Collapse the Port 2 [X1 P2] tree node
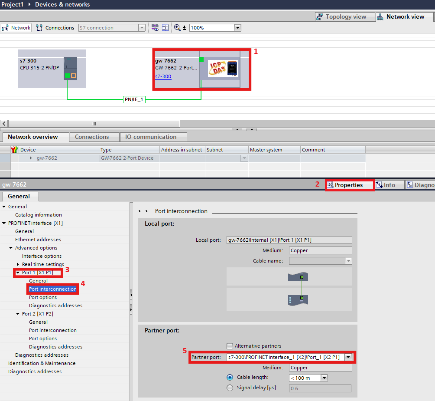 [x=18, y=314]
